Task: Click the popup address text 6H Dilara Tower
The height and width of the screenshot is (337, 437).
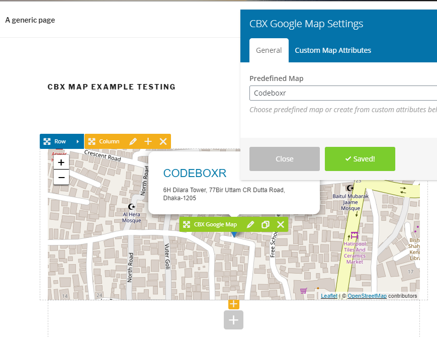Action: tap(224, 194)
